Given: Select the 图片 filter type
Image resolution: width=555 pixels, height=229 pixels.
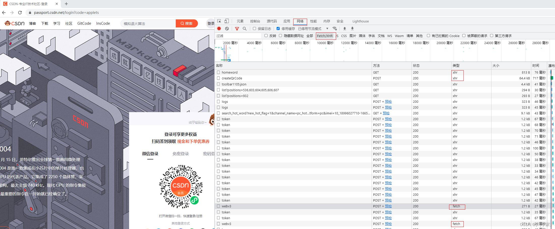Looking at the screenshot, I should (x=353, y=36).
